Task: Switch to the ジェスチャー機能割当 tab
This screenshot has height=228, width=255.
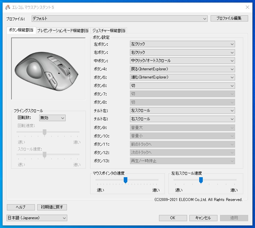Action: tap(108, 31)
